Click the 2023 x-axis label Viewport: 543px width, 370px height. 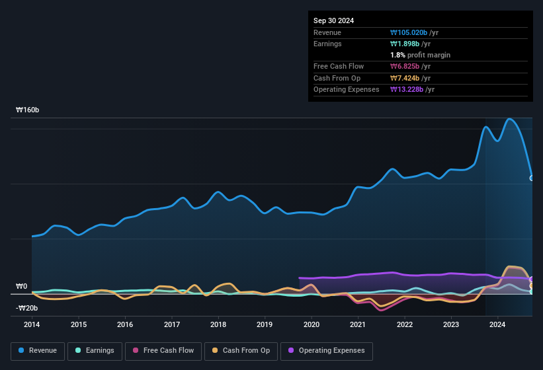pyautogui.click(x=451, y=324)
